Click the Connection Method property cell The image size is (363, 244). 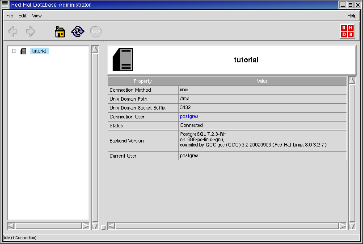click(x=143, y=90)
